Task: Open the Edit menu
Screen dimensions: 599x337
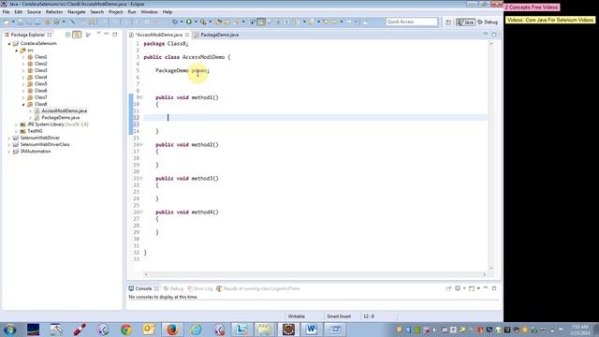Action: click(x=18, y=12)
